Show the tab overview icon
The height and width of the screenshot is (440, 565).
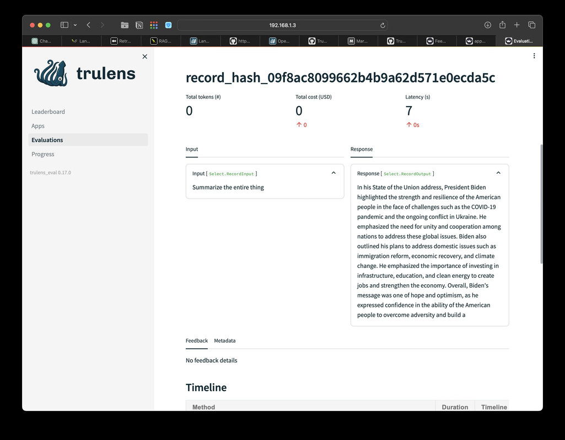coord(531,25)
